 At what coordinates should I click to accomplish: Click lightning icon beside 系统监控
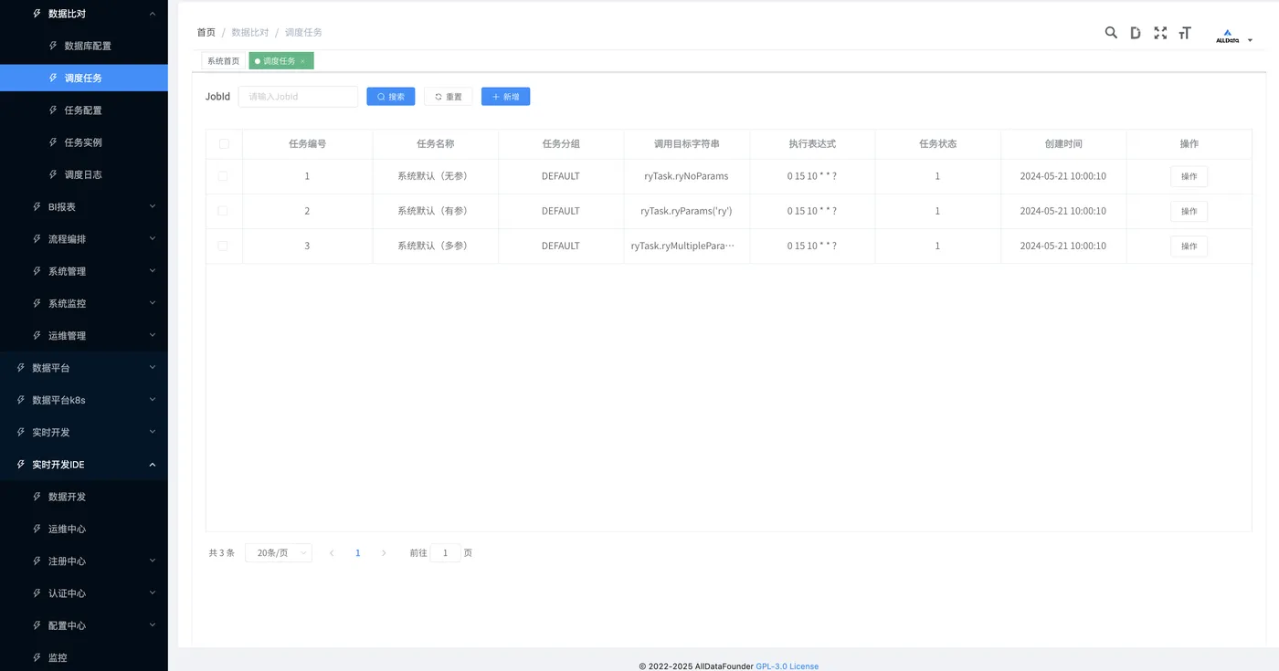[x=37, y=303]
